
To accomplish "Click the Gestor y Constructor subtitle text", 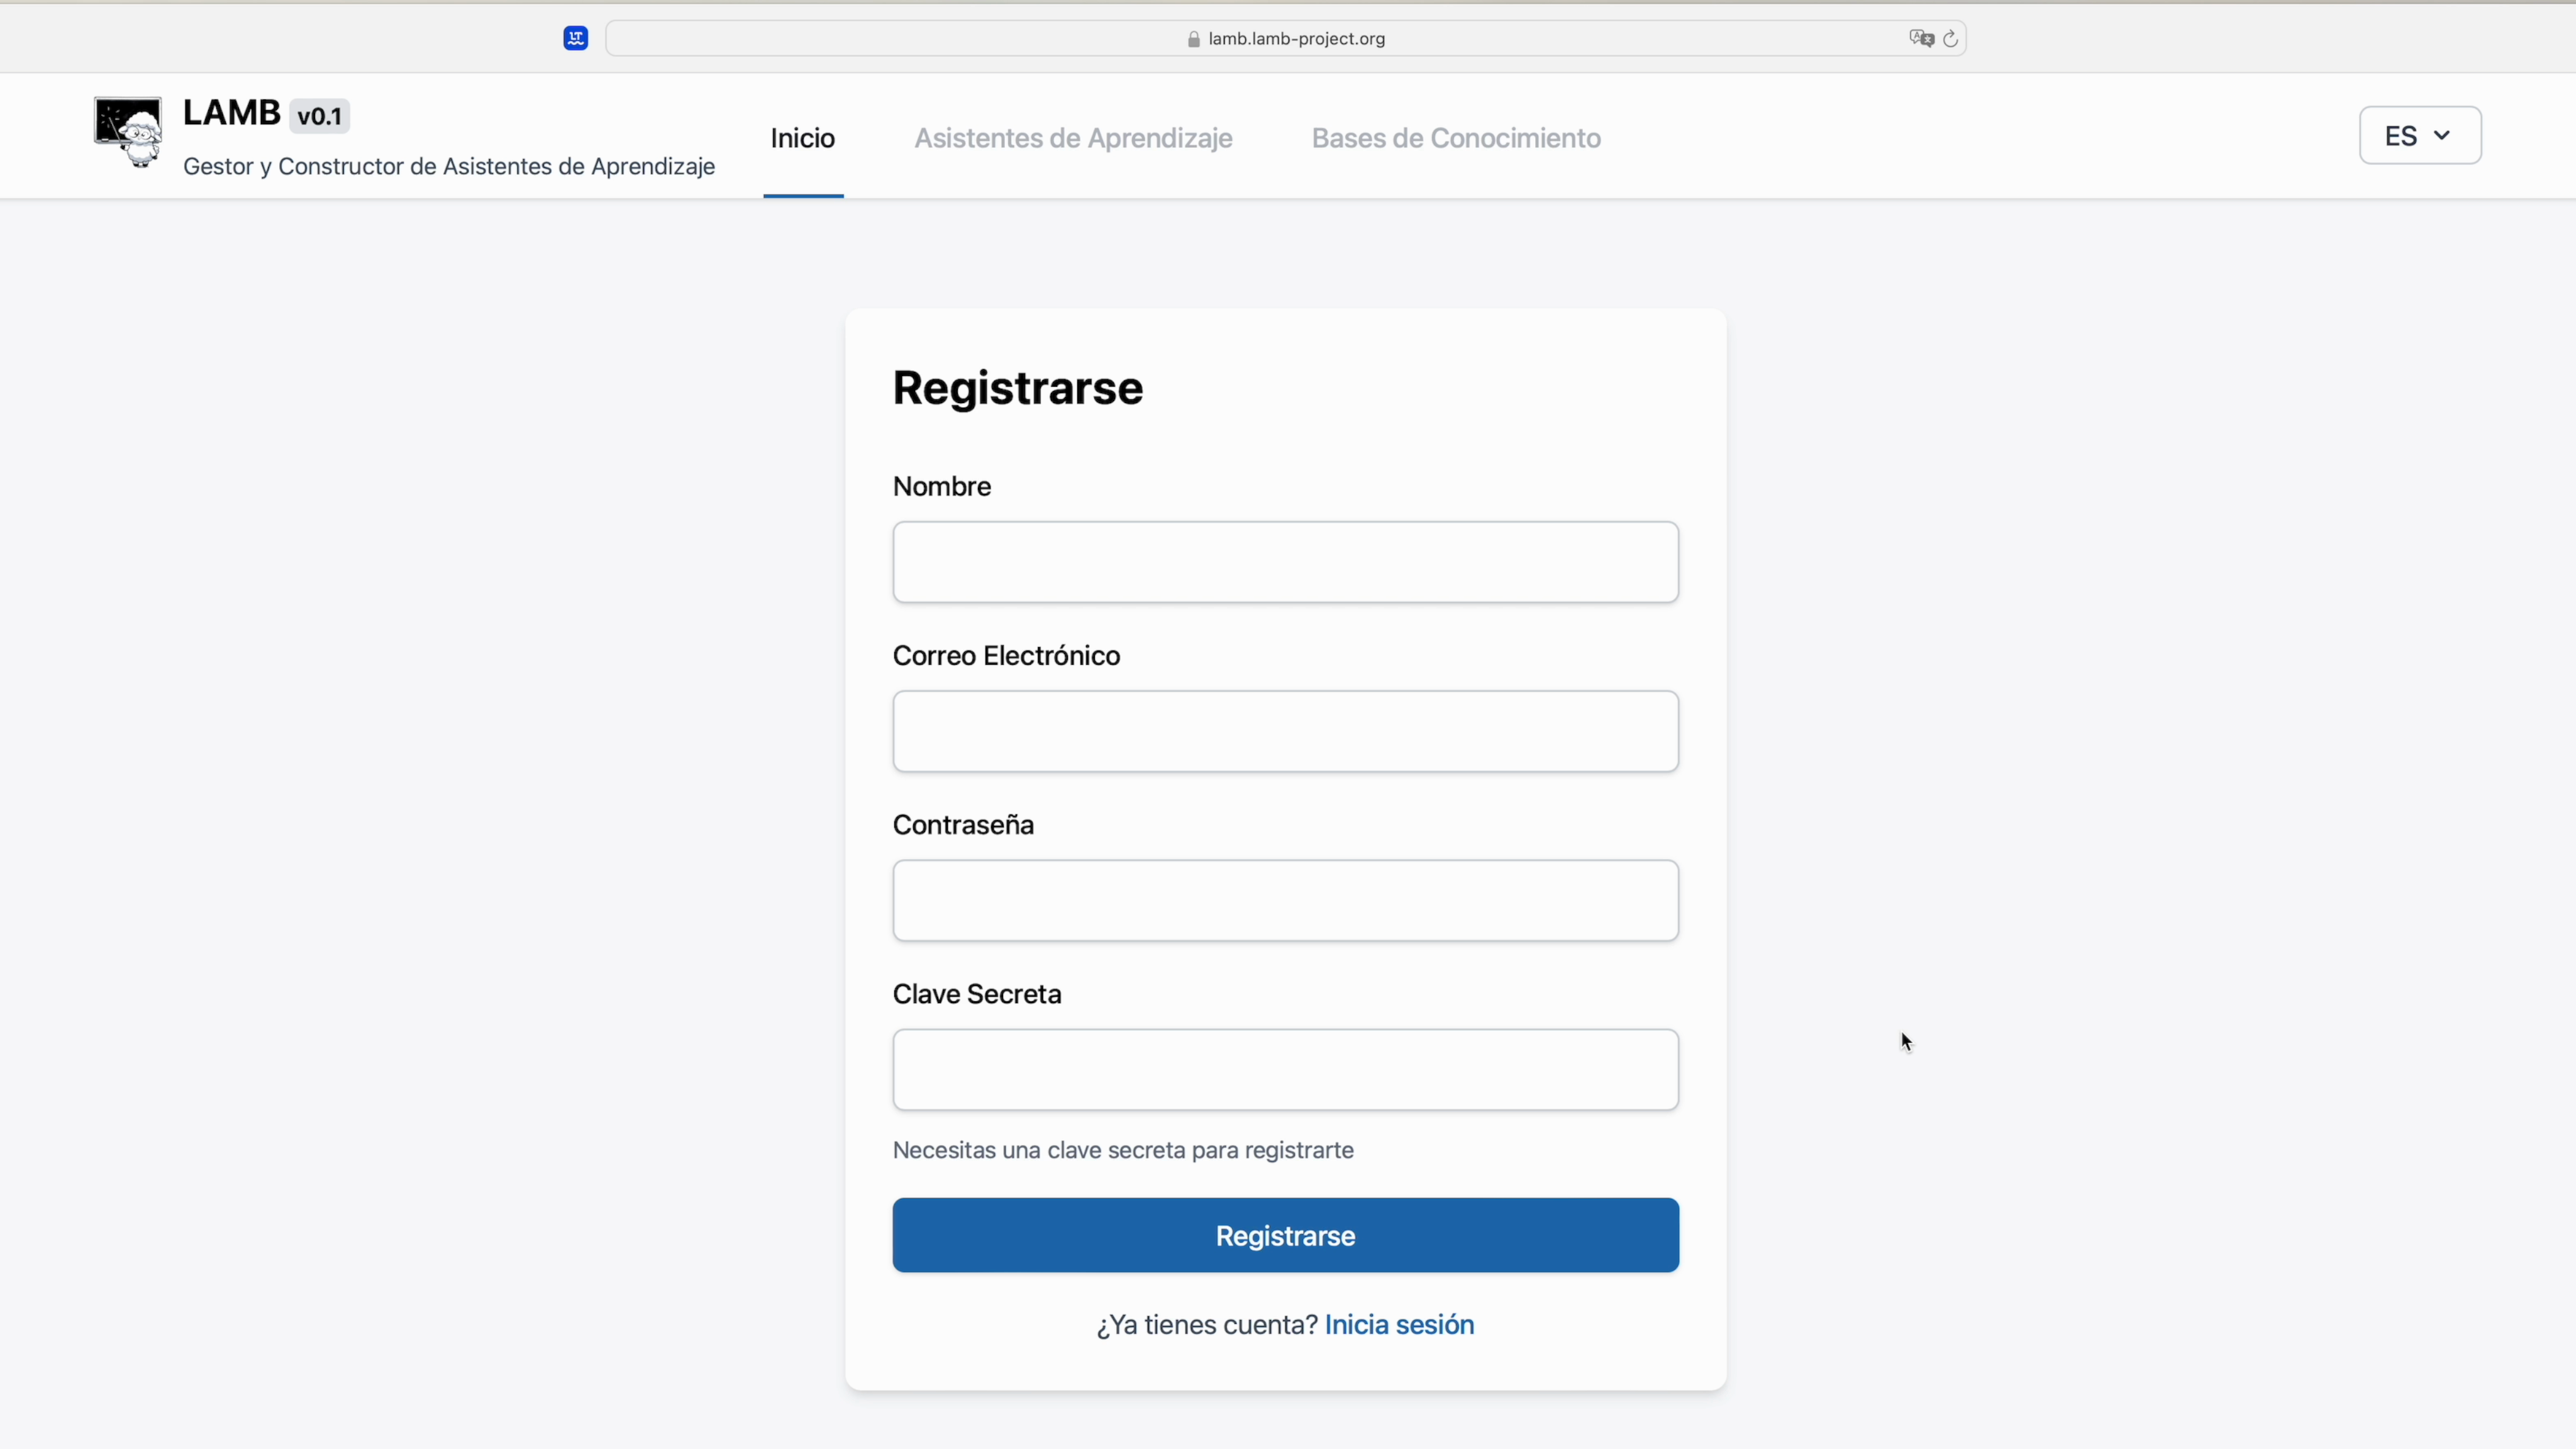I will coord(449,167).
